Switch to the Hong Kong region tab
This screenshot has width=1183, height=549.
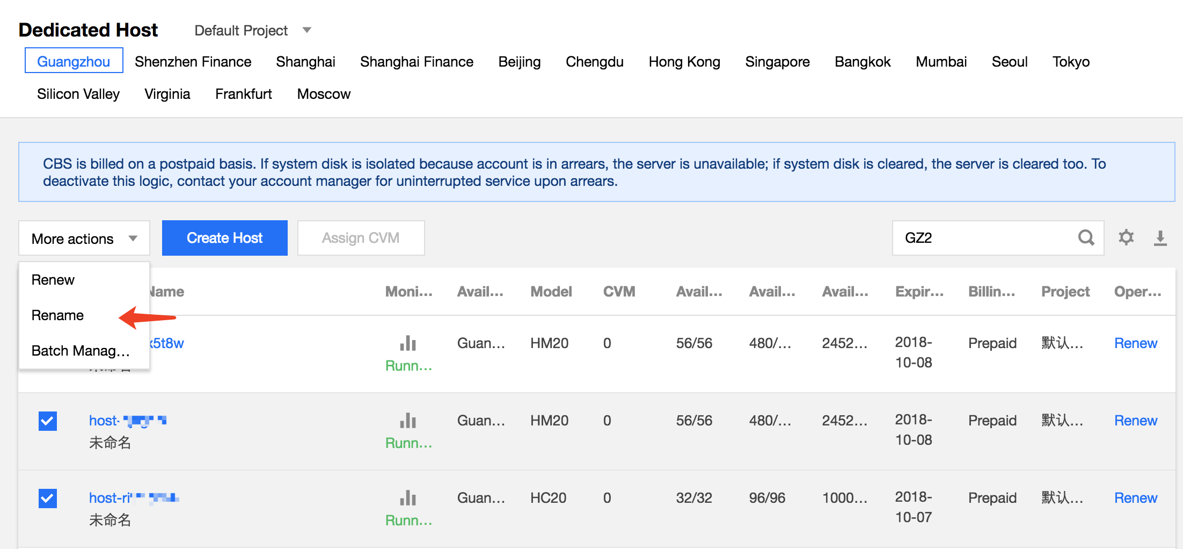(x=684, y=62)
